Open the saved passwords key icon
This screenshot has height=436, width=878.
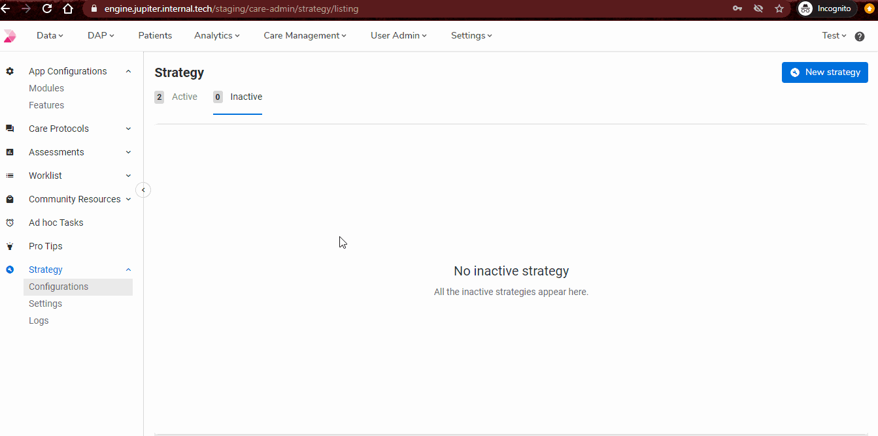pos(737,9)
